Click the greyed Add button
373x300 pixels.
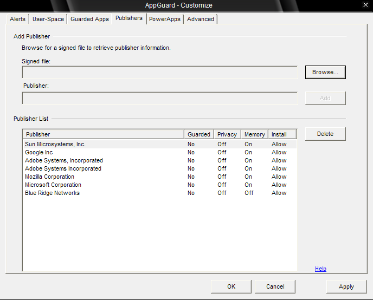325,98
